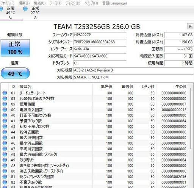The width and height of the screenshot is (194, 188).
Task: Click the power on hours value 7 時間
Action: [178, 63]
